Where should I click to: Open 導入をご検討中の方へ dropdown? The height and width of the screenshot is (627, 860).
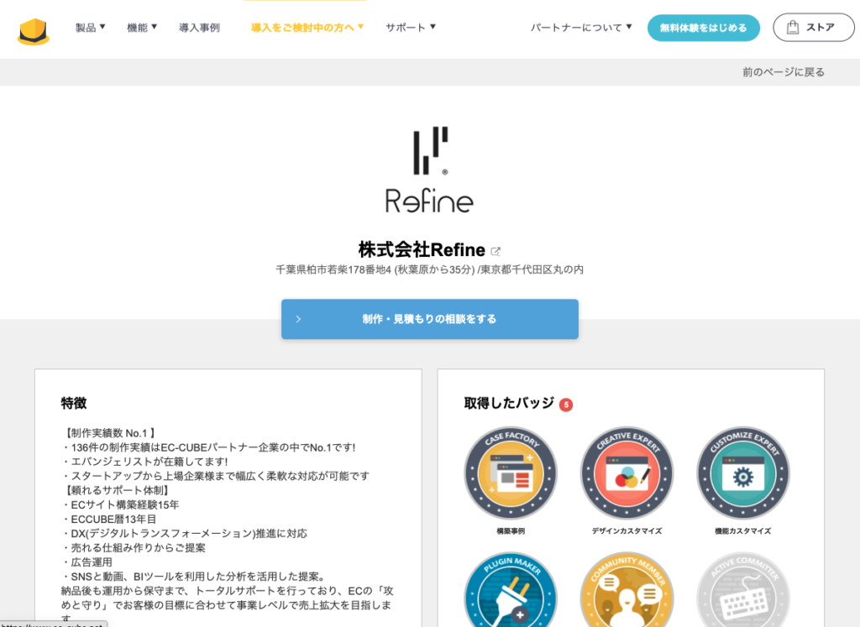tap(307, 28)
